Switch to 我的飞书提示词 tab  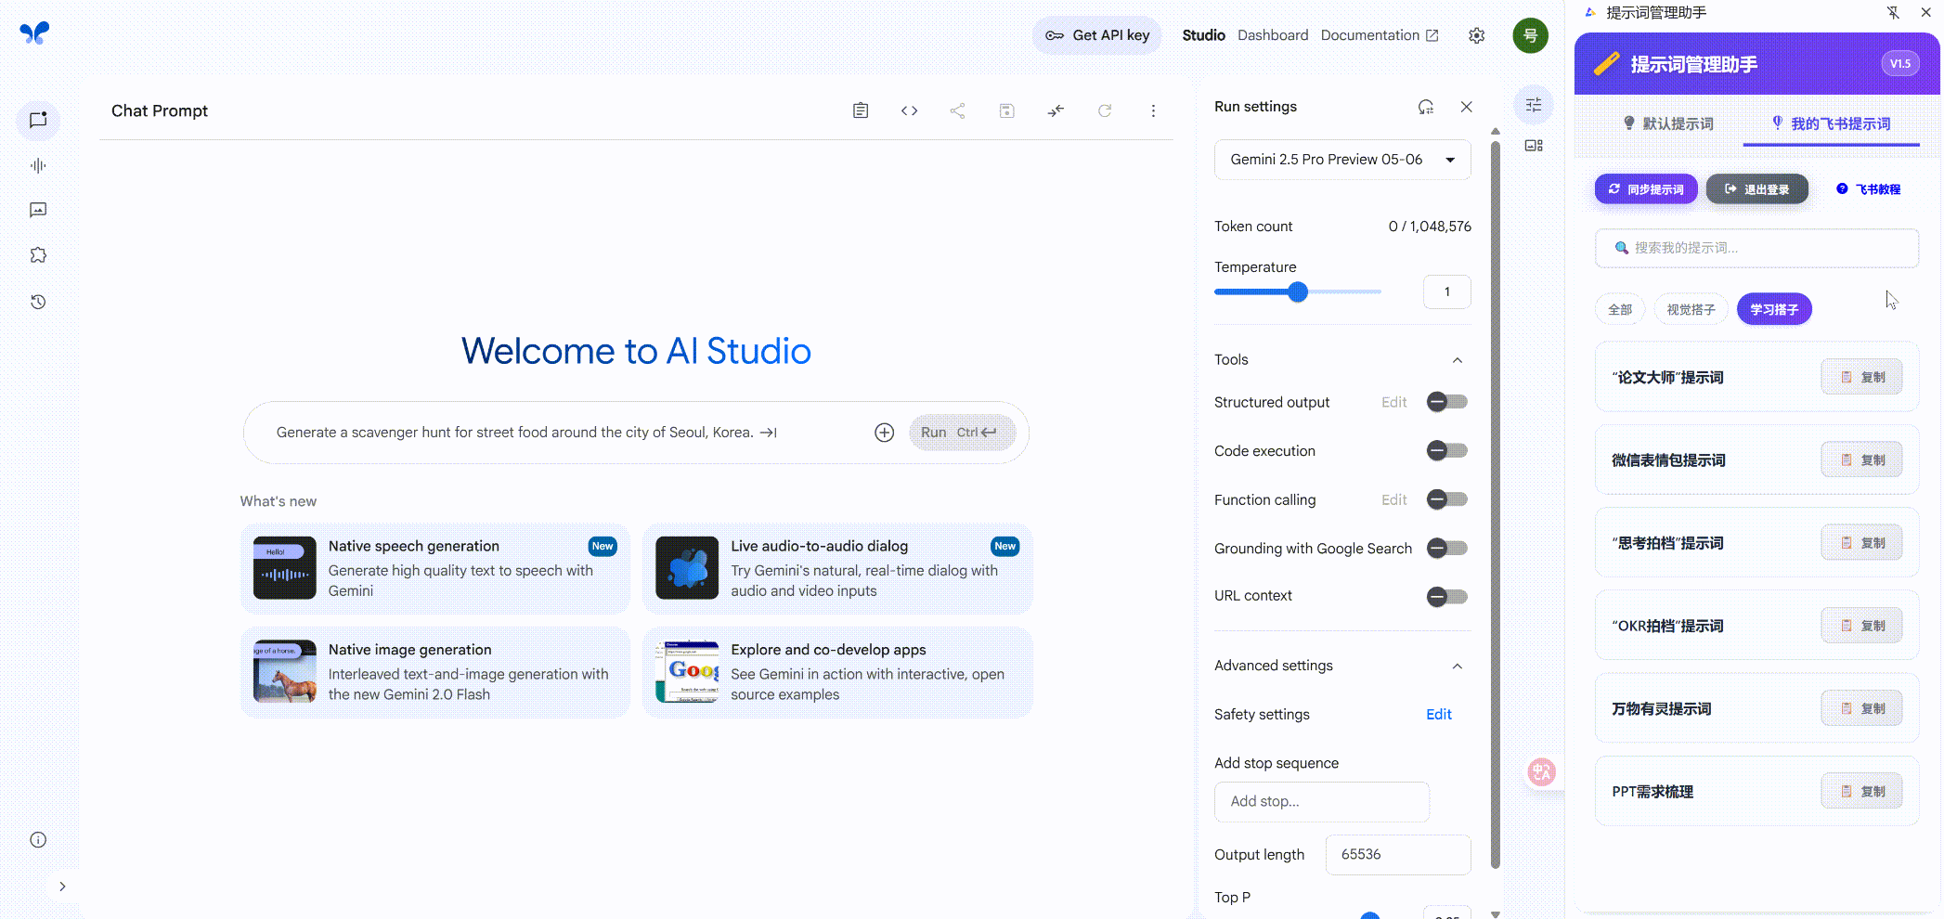[x=1831, y=123]
